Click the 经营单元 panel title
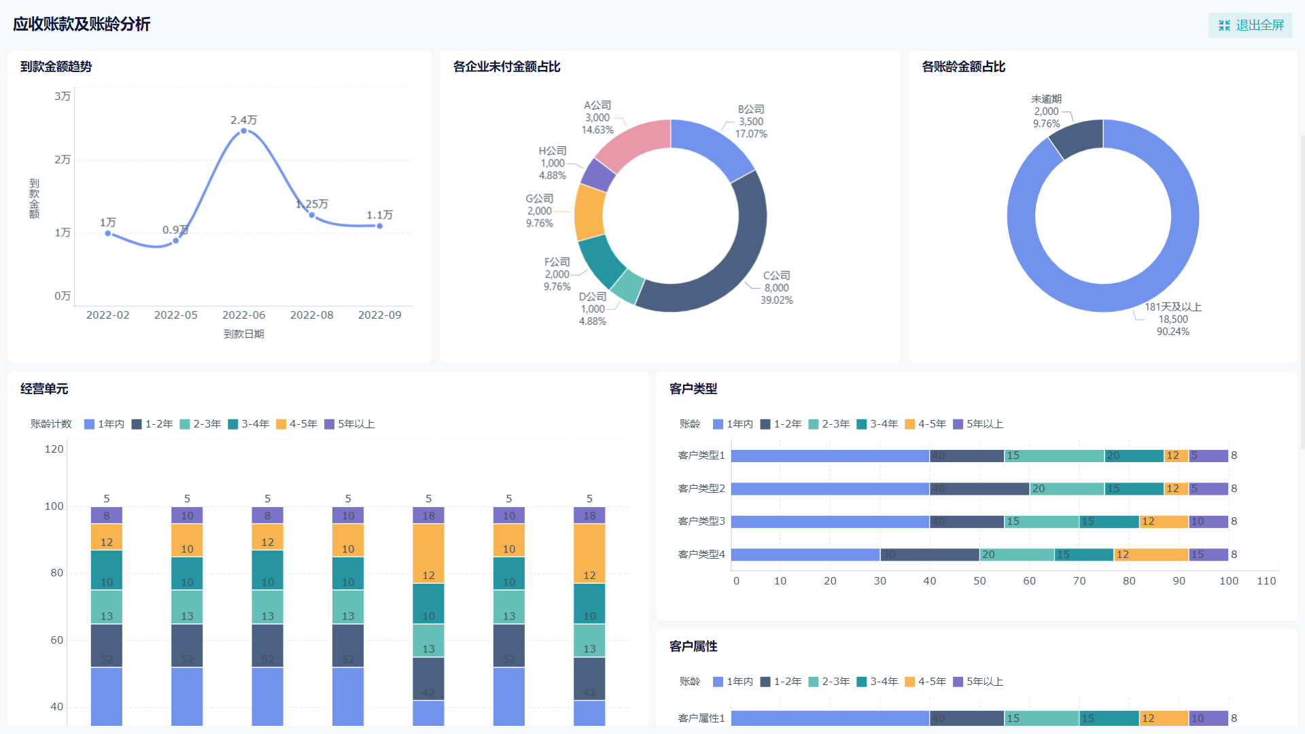The width and height of the screenshot is (1305, 734). coord(44,389)
